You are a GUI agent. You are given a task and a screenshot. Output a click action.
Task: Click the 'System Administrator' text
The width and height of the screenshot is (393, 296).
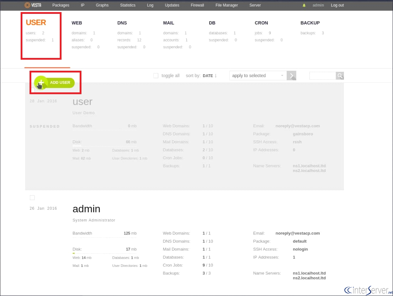[94, 220]
